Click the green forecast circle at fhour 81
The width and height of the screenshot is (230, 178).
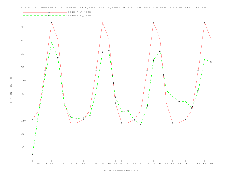pos(205,60)
